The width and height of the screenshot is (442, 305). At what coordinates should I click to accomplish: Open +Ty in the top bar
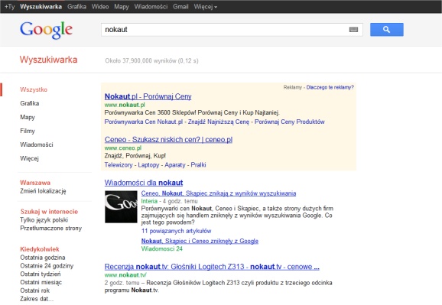coord(10,6)
